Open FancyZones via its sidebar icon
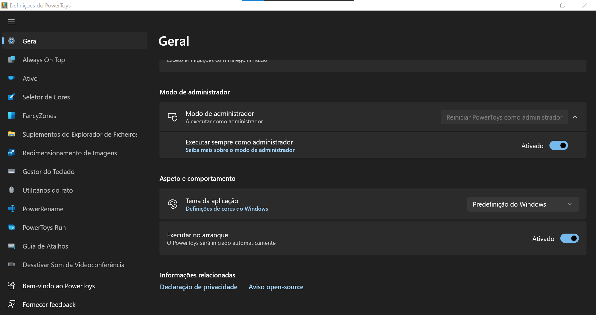Screen dimensions: 596x315 11,116
